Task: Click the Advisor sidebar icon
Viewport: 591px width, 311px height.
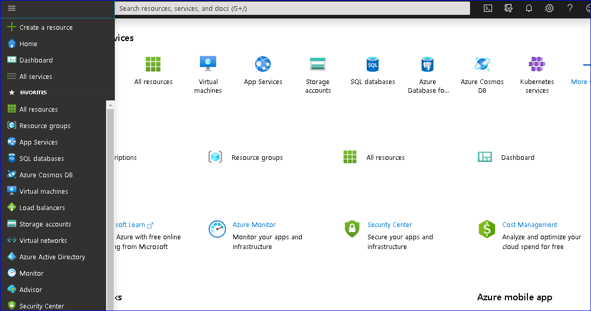Action: [x=12, y=289]
